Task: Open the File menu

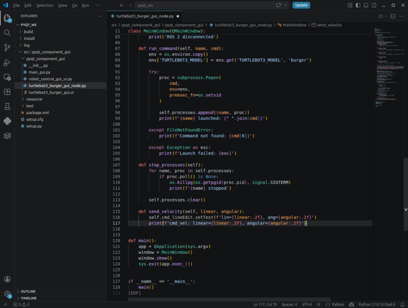Action: pyautogui.click(x=16, y=6)
